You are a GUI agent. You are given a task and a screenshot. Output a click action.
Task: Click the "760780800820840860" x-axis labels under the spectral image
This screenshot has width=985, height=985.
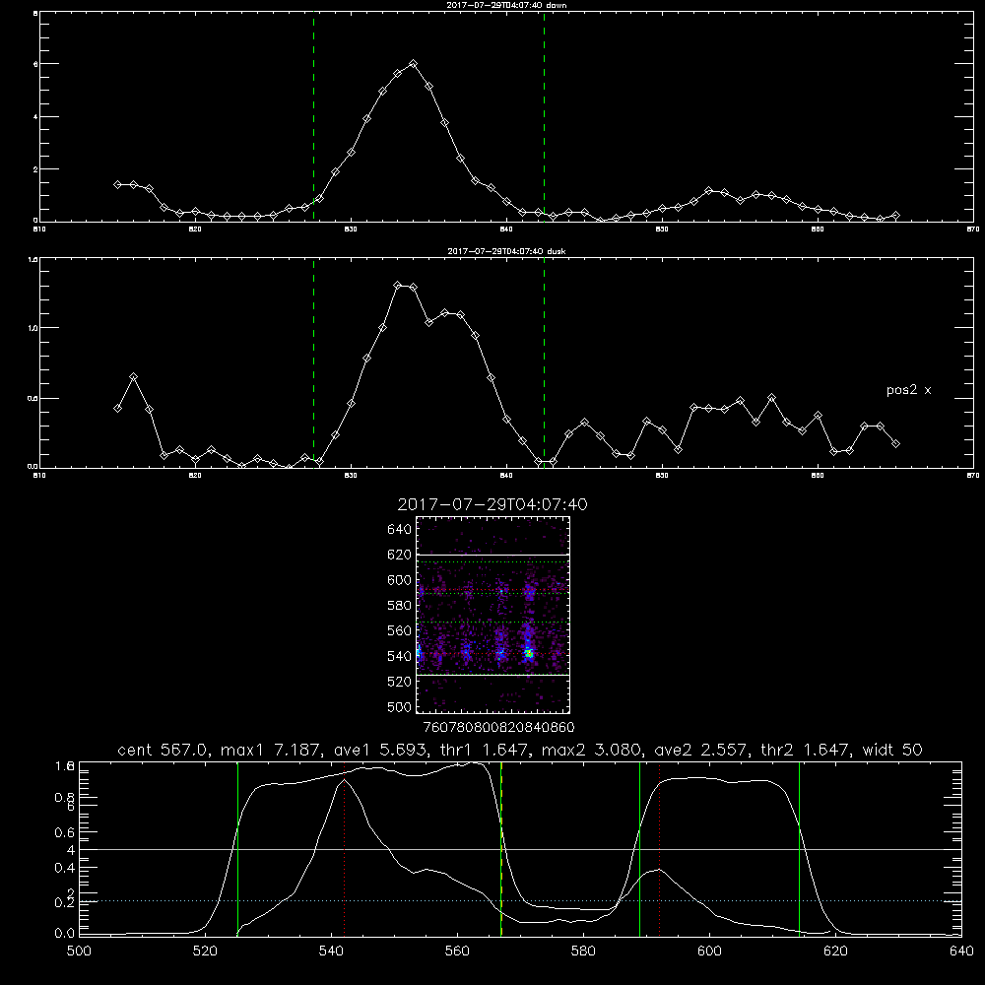tap(498, 728)
